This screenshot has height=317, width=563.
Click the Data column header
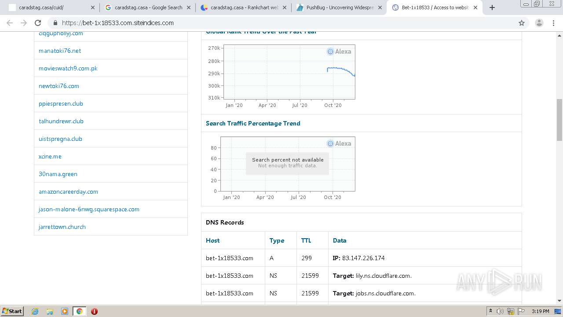[x=340, y=240]
